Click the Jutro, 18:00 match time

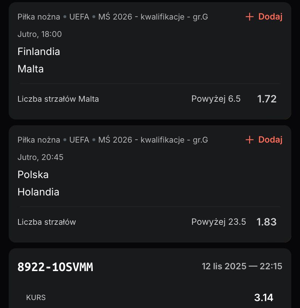tap(39, 34)
